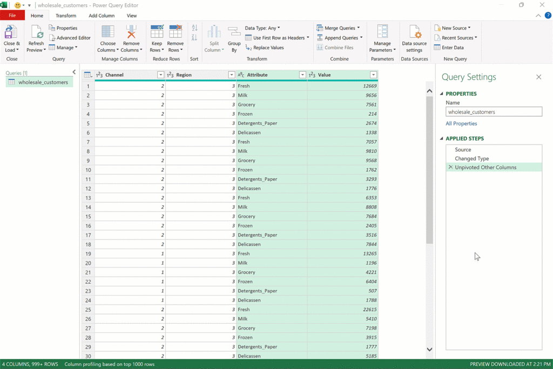Open the Add Column tab
Screen dimensions: 553x369
102,16
